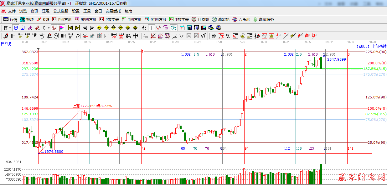Toggle the highlighted green brain icon button

coord(173,28)
